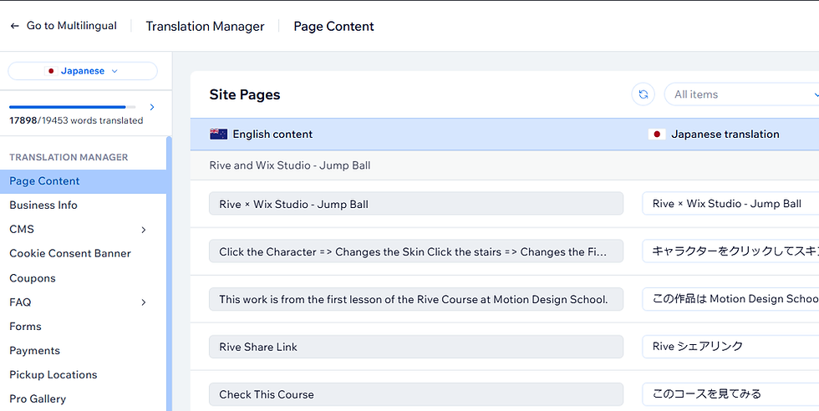Click the TRANSLATION MANAGER section label

[69, 157]
